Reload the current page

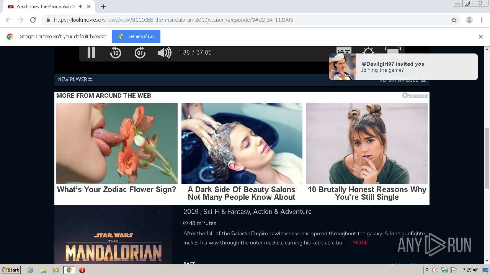(33, 20)
